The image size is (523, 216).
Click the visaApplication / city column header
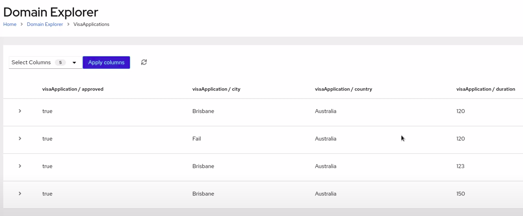coord(216,89)
